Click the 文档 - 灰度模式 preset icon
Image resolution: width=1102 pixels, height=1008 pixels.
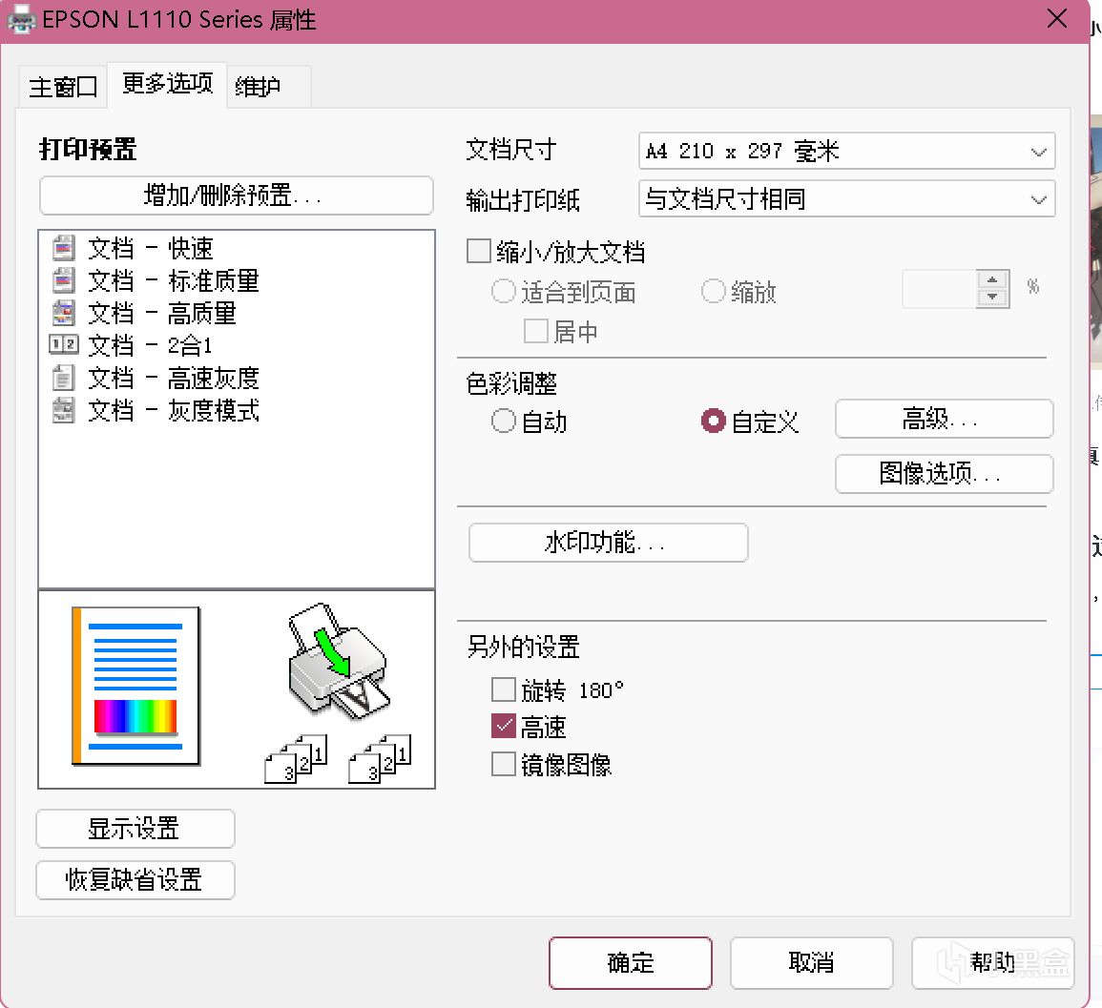click(63, 410)
